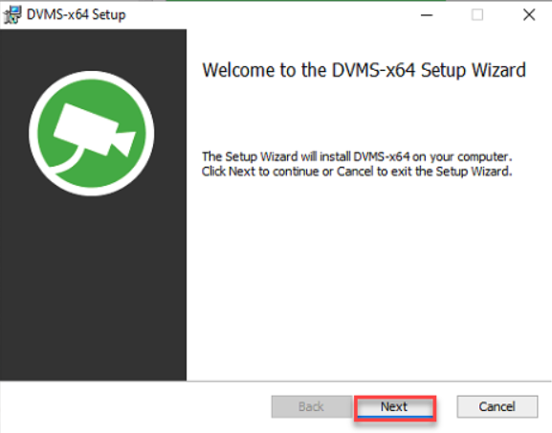Click the white ring border around the camera logo

coord(92,75)
